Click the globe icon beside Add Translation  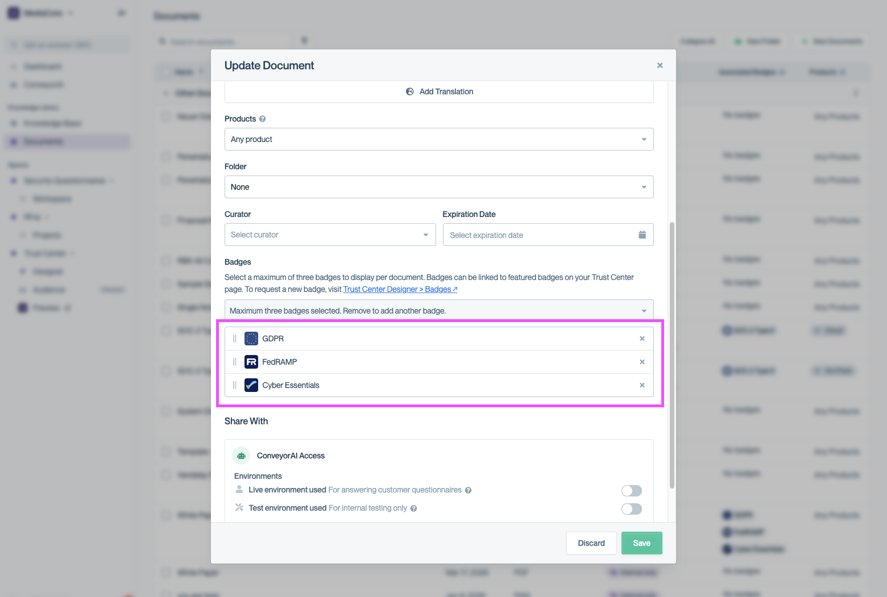click(410, 91)
